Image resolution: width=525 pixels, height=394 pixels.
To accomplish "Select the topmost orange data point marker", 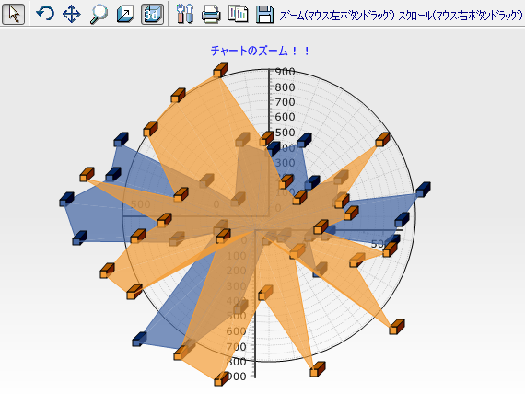I will tap(220, 70).
